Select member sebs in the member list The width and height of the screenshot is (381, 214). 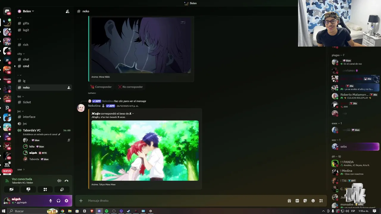click(x=355, y=147)
